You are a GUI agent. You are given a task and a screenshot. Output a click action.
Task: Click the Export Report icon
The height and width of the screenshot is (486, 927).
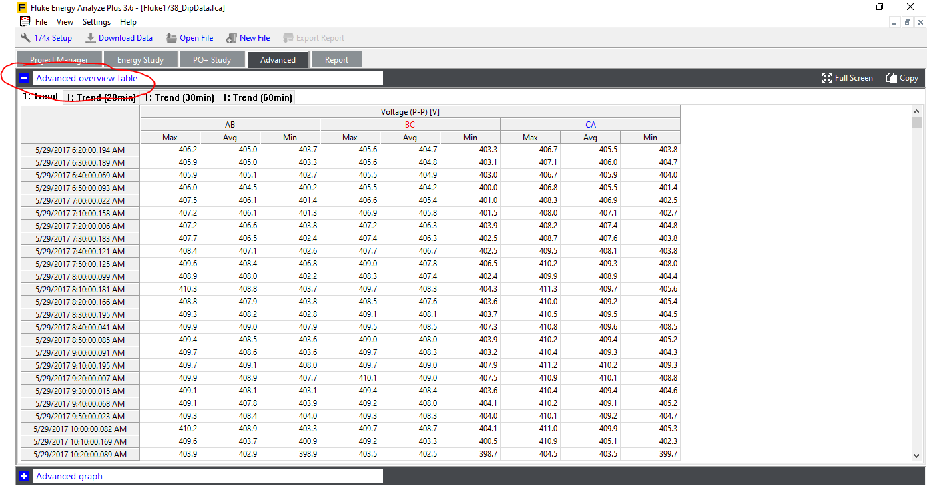tap(288, 38)
